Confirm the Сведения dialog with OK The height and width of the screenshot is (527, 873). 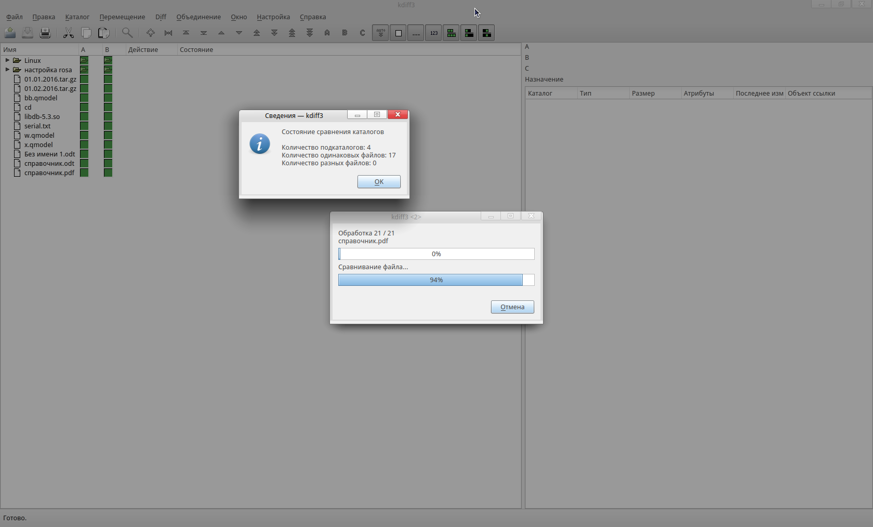[379, 181]
